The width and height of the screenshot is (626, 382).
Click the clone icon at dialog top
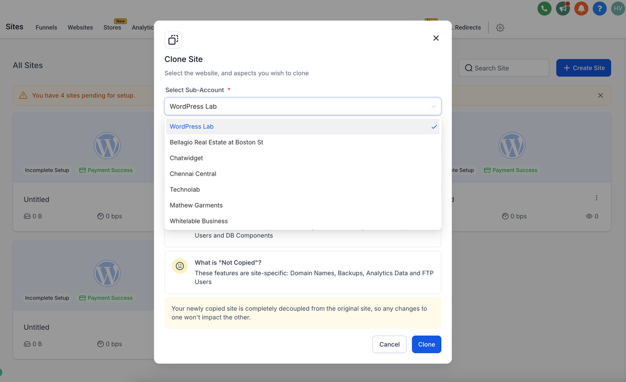tap(173, 40)
